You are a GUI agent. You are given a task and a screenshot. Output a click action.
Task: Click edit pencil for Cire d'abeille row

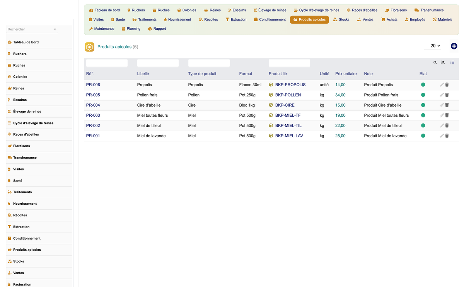[x=442, y=105]
